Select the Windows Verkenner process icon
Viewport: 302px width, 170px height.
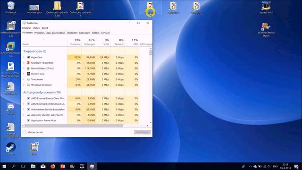(x=28, y=85)
